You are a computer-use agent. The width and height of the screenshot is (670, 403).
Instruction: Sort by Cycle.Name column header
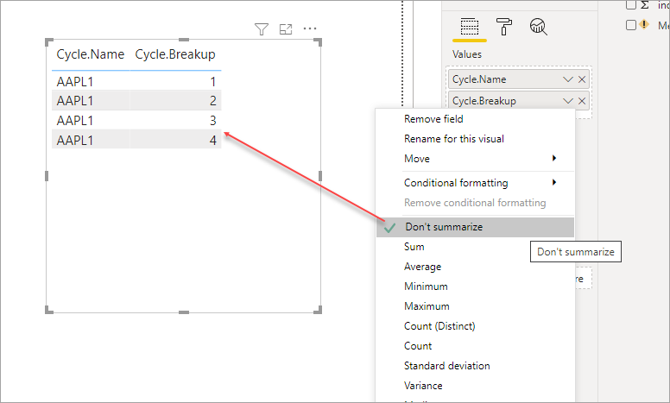(x=90, y=54)
